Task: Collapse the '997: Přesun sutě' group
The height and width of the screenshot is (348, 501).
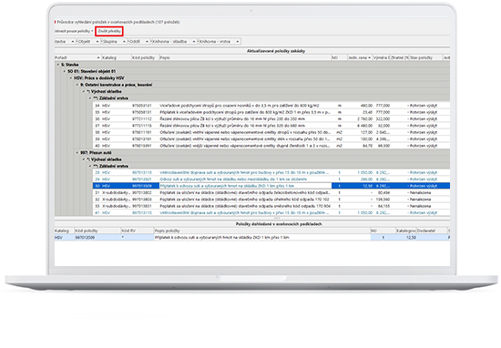Action: [77, 153]
